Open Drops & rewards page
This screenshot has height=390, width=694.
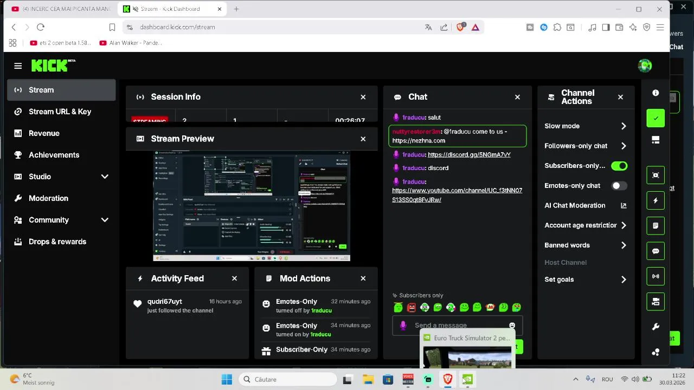[61, 242]
